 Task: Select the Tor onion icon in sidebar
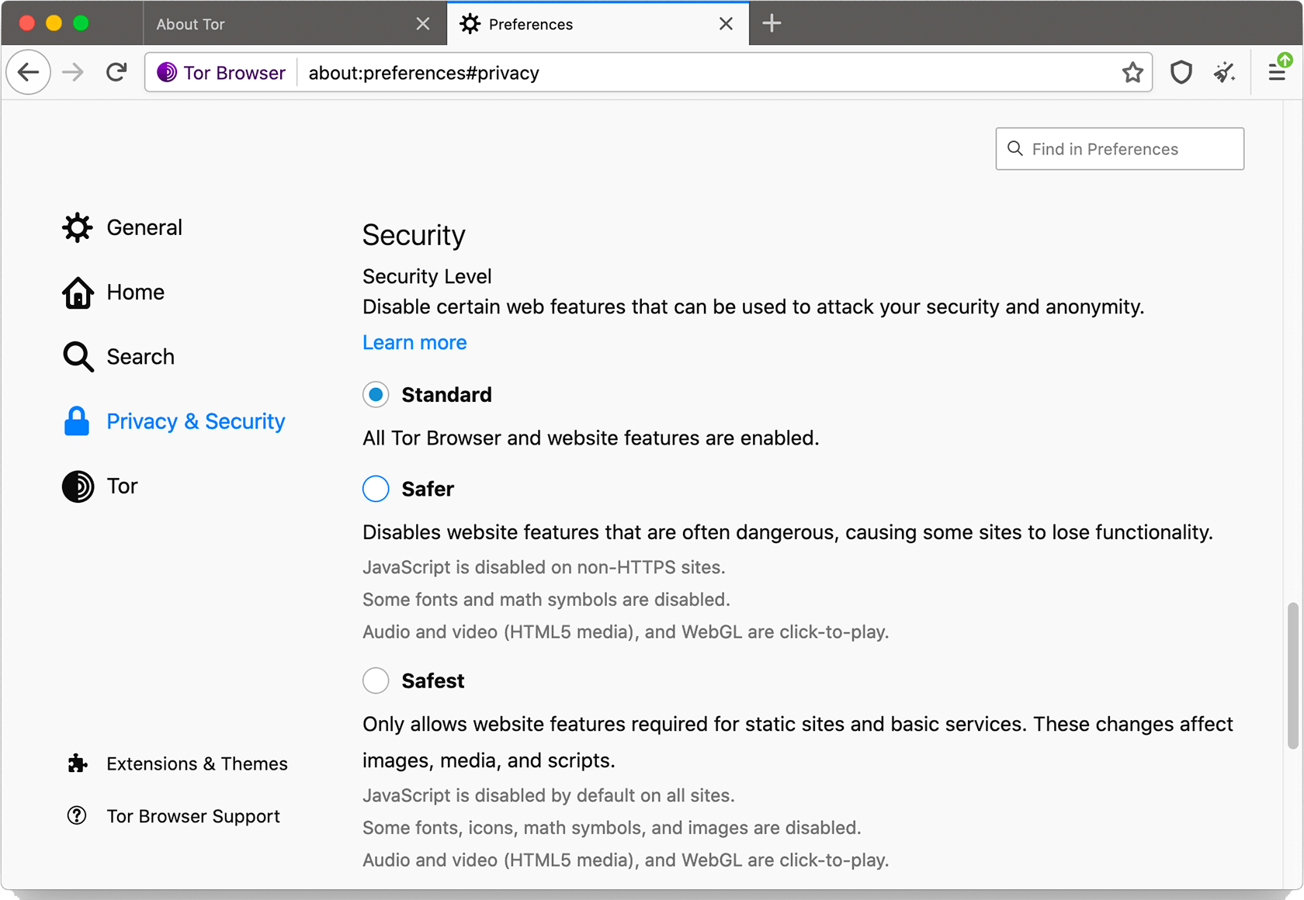click(77, 486)
